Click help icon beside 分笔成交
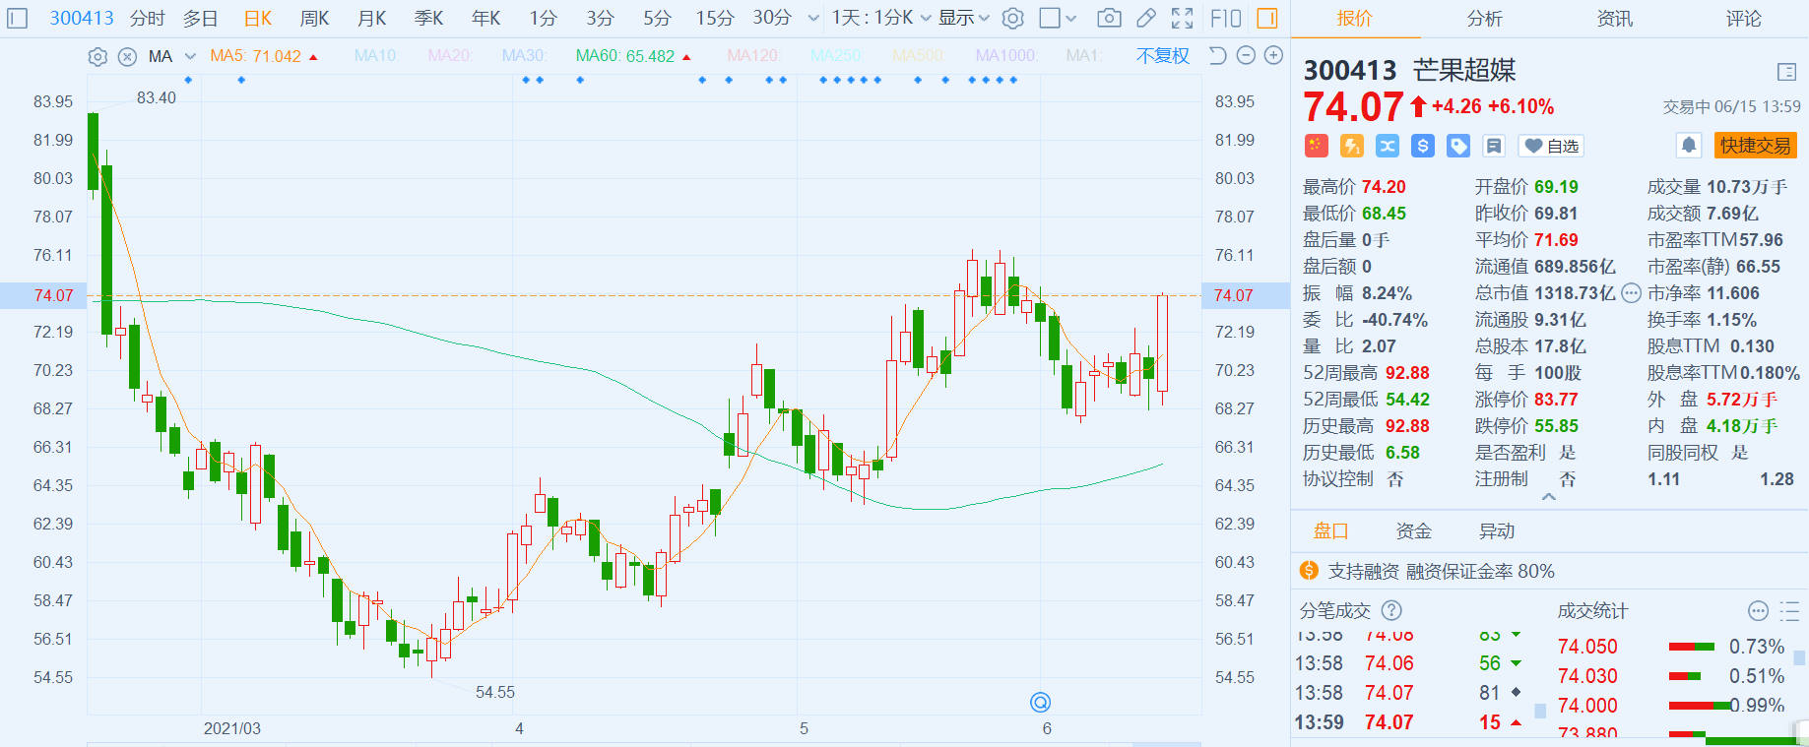Viewport: 1809px width, 747px height. (x=1390, y=610)
